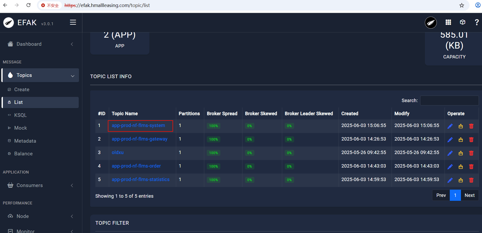Open the grid apps icon in header
482x233 pixels.
point(448,23)
